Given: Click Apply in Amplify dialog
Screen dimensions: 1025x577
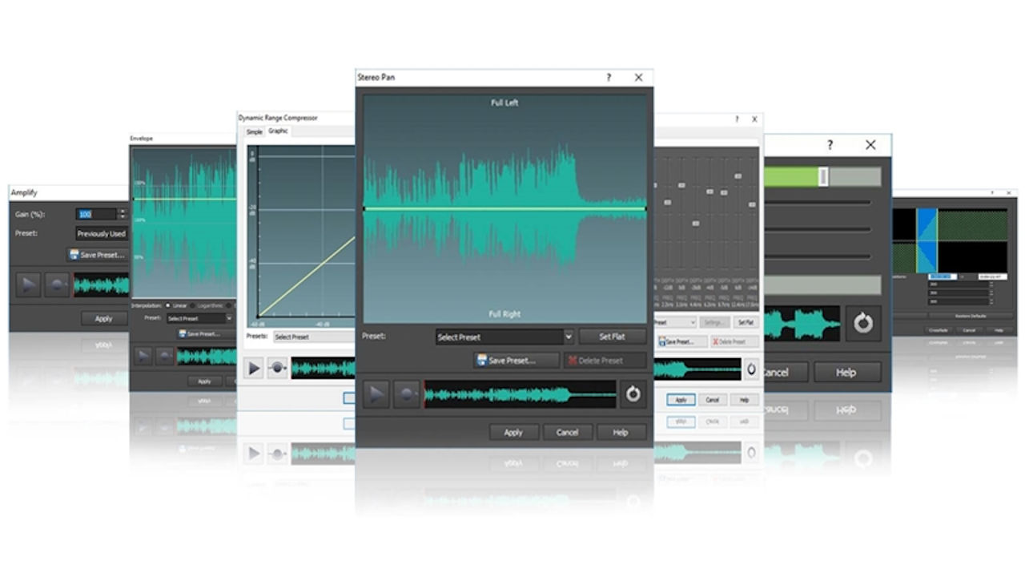Looking at the screenshot, I should click(104, 318).
